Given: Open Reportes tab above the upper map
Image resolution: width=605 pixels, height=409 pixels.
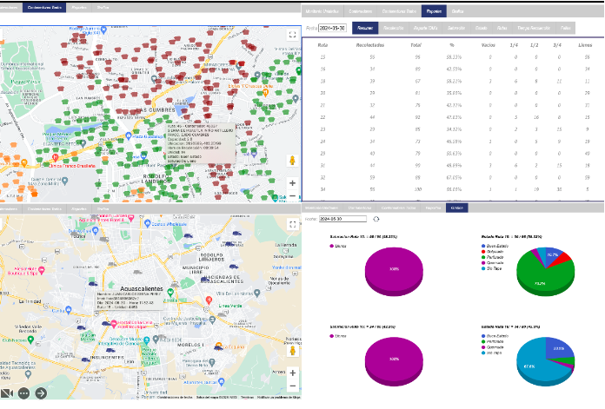Looking at the screenshot, I should tap(79, 7).
